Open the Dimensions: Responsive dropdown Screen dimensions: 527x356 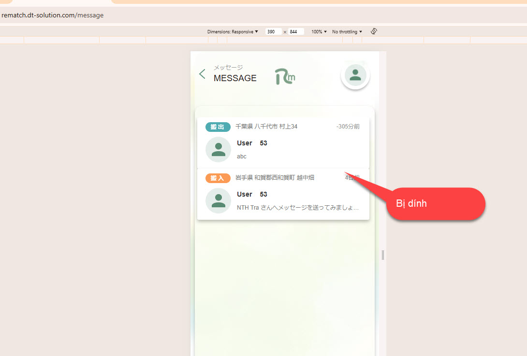[233, 32]
